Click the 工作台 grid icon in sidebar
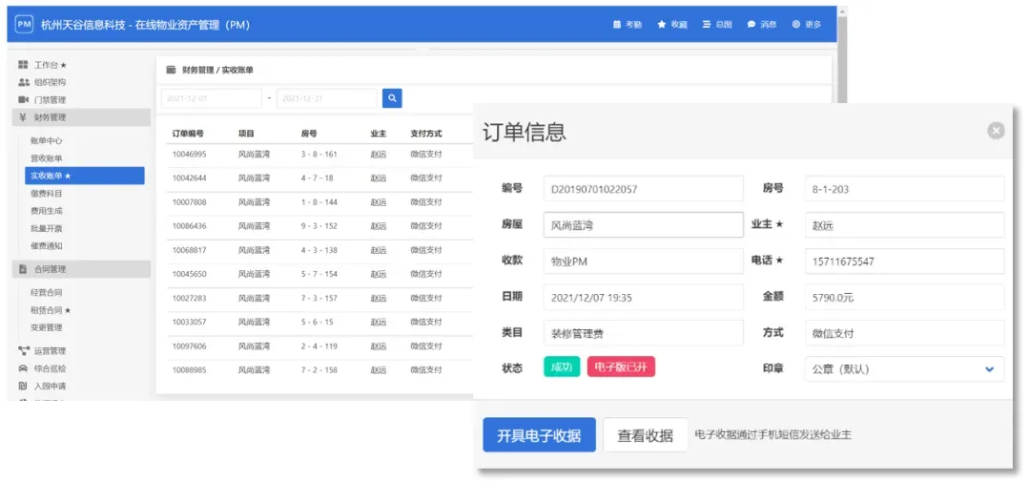The image size is (1030, 481). [x=23, y=65]
